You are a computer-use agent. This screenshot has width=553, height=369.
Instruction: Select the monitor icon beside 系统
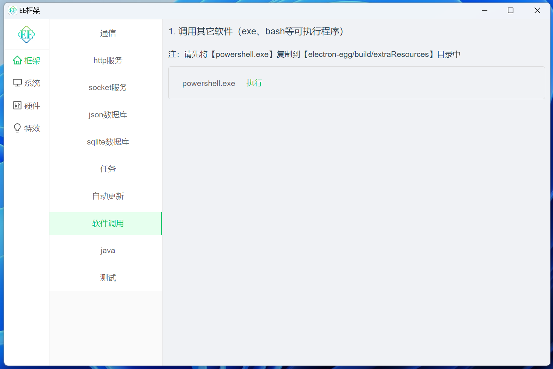tap(17, 83)
